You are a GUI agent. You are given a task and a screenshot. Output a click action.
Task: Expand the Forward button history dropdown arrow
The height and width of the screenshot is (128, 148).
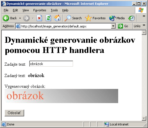coord(33,18)
